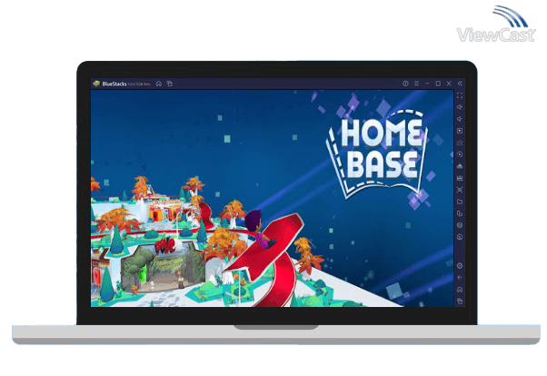Open BlueStacks settings with the gear icon
This screenshot has height=376, width=547.
(x=460, y=266)
